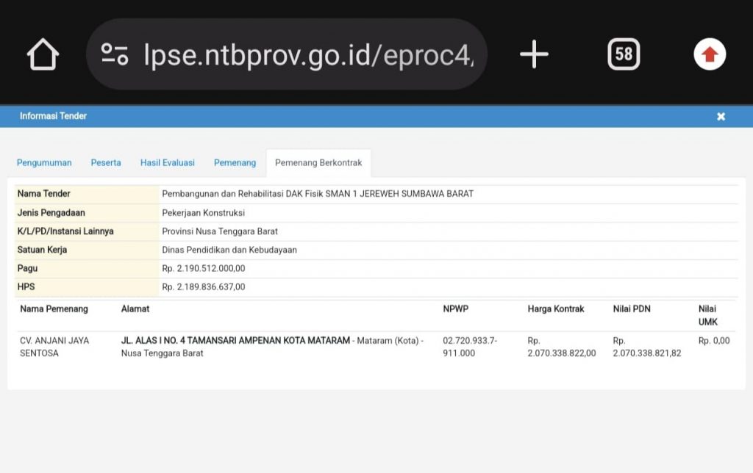Click contract price Rp. 2.070.338.822,00
This screenshot has width=753, height=473.
click(561, 347)
